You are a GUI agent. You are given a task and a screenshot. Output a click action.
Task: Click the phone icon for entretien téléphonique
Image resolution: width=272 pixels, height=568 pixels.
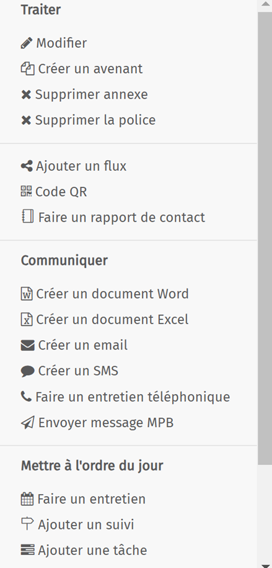coord(26,397)
